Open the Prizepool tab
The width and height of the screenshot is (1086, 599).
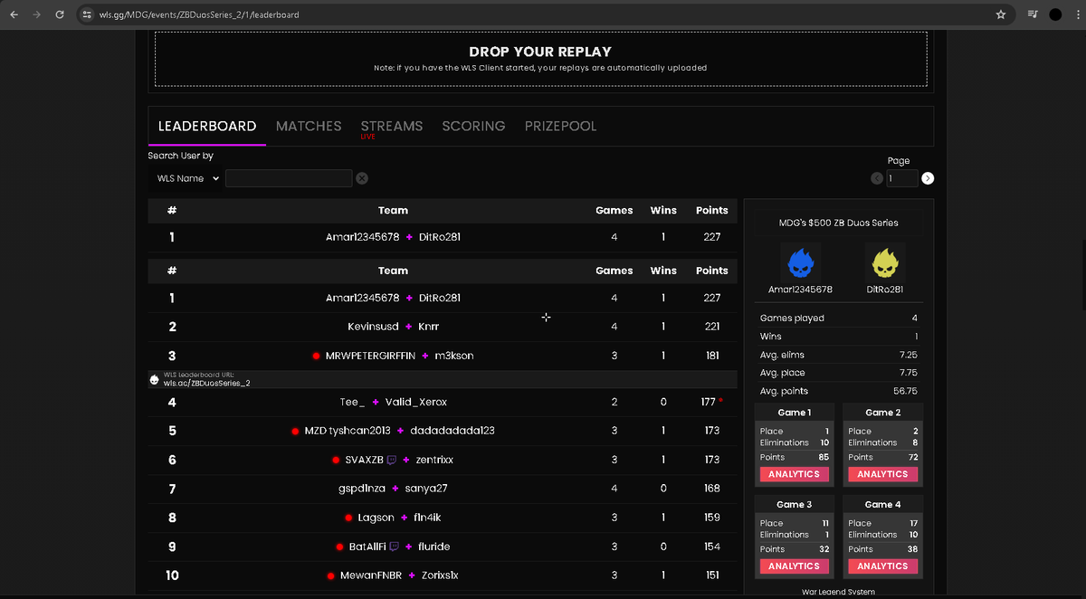[561, 126]
